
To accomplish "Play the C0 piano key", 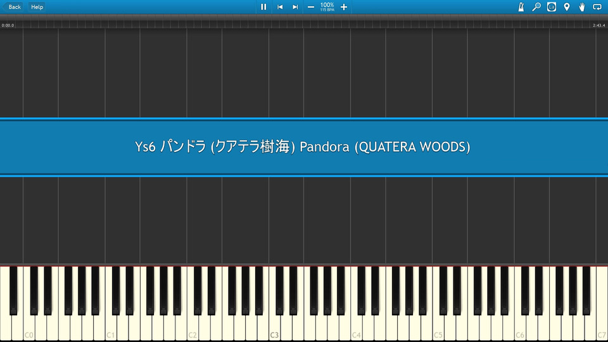I will click(x=29, y=327).
